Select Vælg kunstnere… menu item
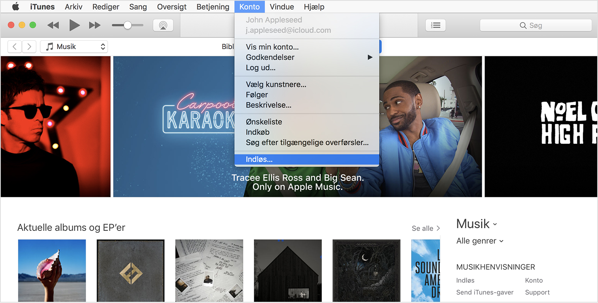The image size is (598, 303). pos(307,84)
